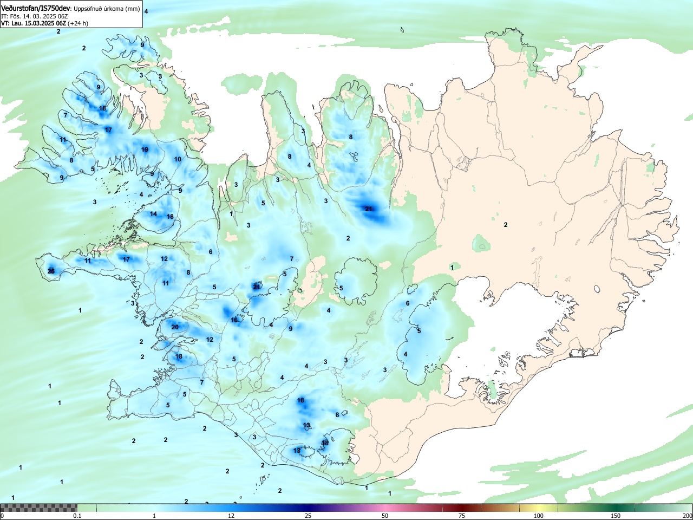Click the colorbar tick label 50
This screenshot has width=693, height=520.
385,516
